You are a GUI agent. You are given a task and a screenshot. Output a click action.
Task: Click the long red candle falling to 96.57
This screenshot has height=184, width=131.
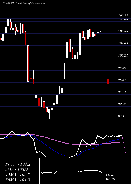tap(28, 64)
